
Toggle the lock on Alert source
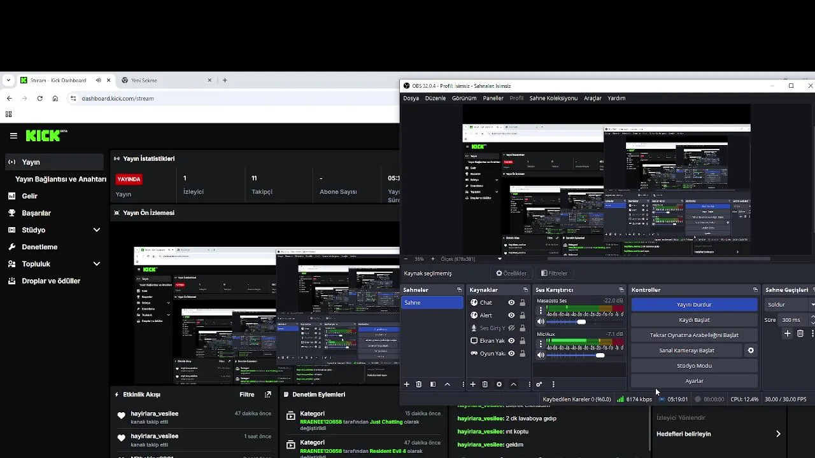pyautogui.click(x=523, y=316)
